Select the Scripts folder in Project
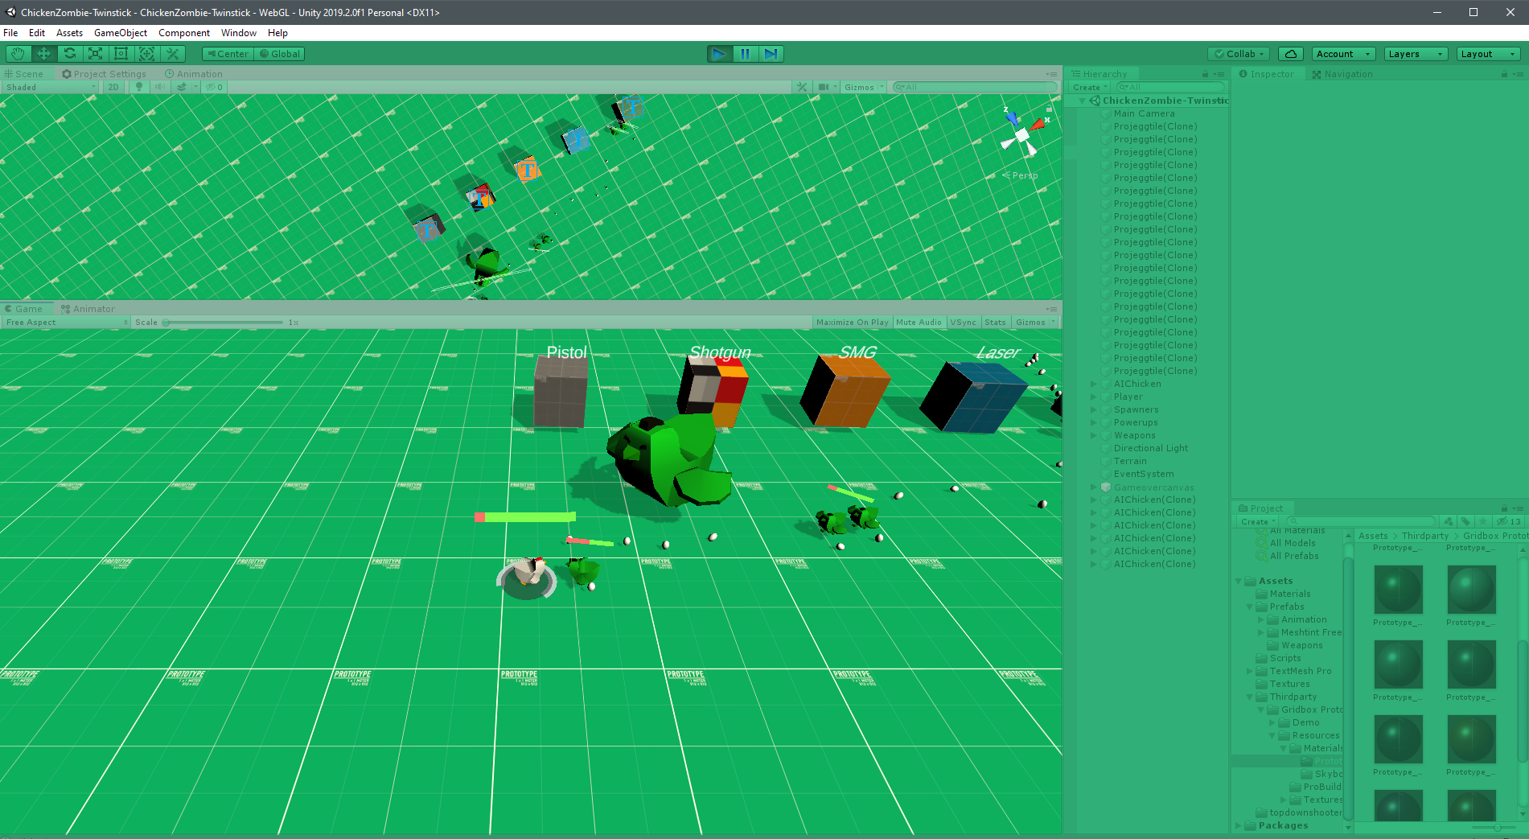This screenshot has width=1529, height=839. click(1285, 658)
